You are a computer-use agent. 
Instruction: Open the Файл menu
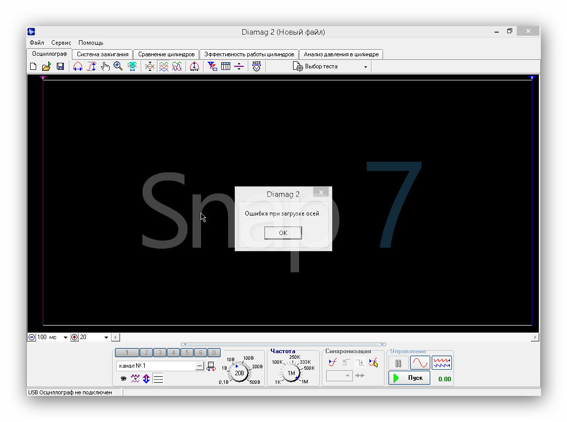pyautogui.click(x=37, y=43)
